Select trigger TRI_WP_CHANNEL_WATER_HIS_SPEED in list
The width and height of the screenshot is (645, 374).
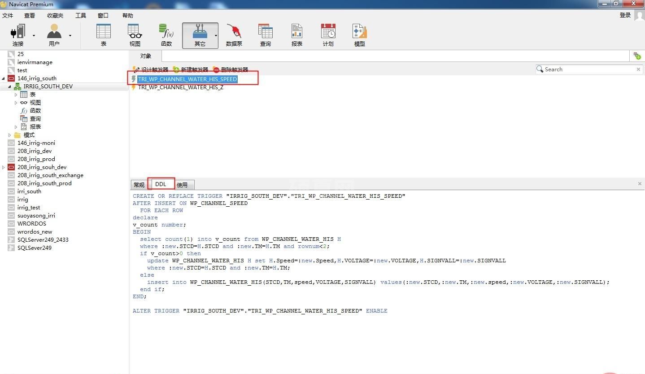coord(187,79)
